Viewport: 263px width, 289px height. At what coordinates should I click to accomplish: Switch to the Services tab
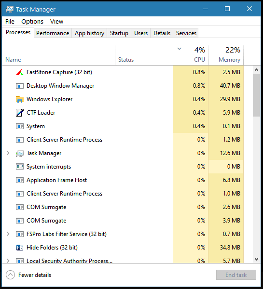[x=186, y=33]
